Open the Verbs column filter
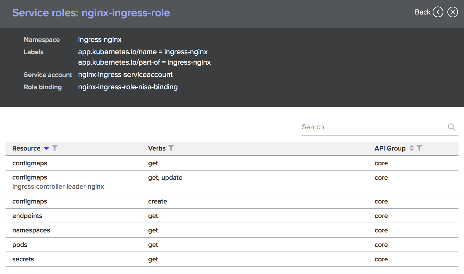The height and width of the screenshot is (274, 464). 171,148
